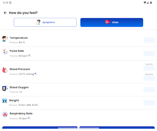The image size is (157, 131).
Task: Click the Systolic blood pressure field
Action: (149, 68)
